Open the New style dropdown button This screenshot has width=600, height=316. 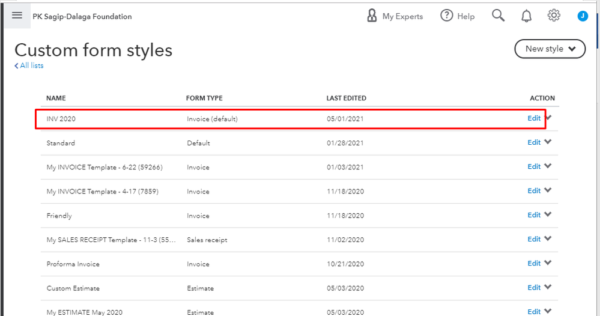(550, 49)
